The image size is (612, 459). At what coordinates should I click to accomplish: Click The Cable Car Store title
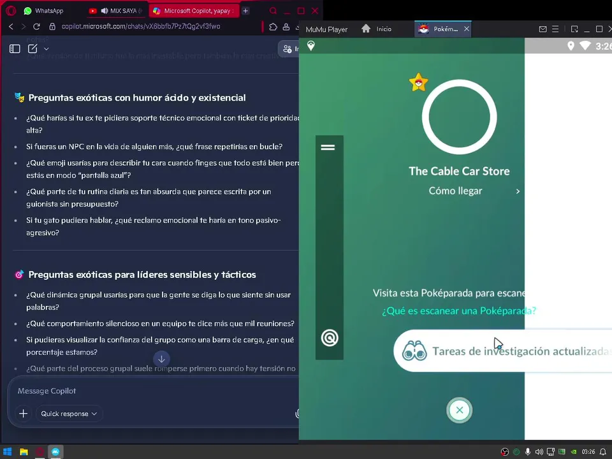pos(459,171)
